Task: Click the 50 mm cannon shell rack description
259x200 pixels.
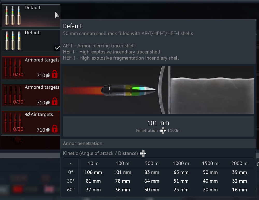Action: click(x=128, y=33)
